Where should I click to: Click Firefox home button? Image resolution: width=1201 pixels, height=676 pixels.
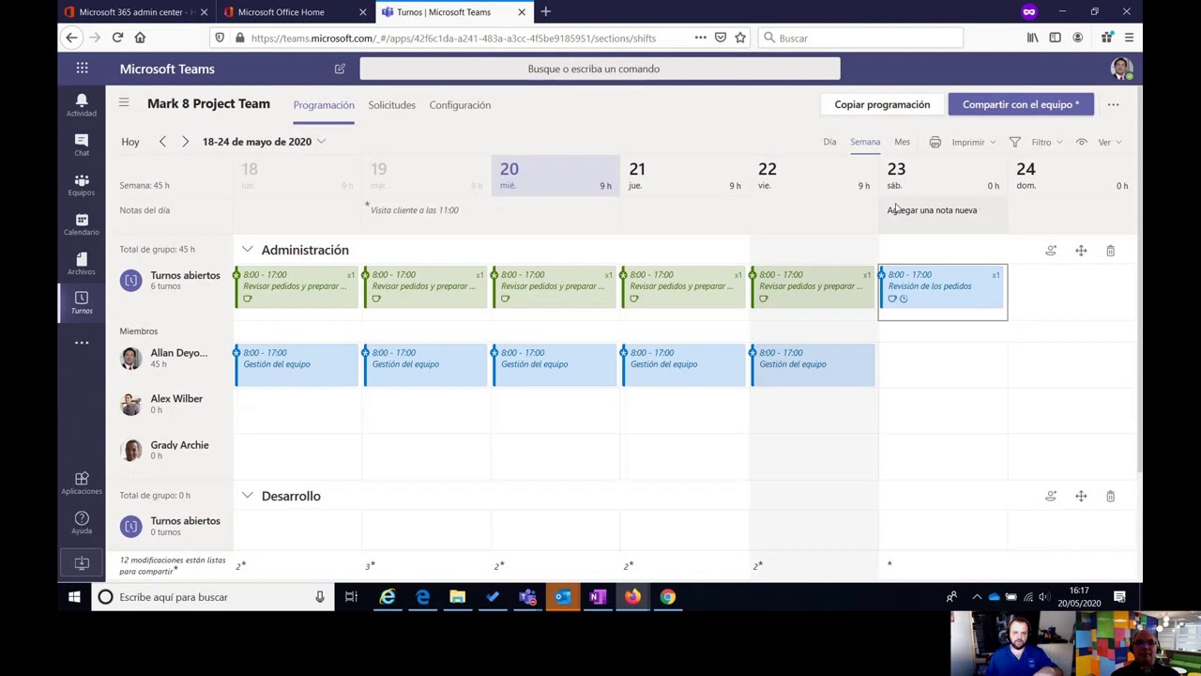[x=140, y=38]
